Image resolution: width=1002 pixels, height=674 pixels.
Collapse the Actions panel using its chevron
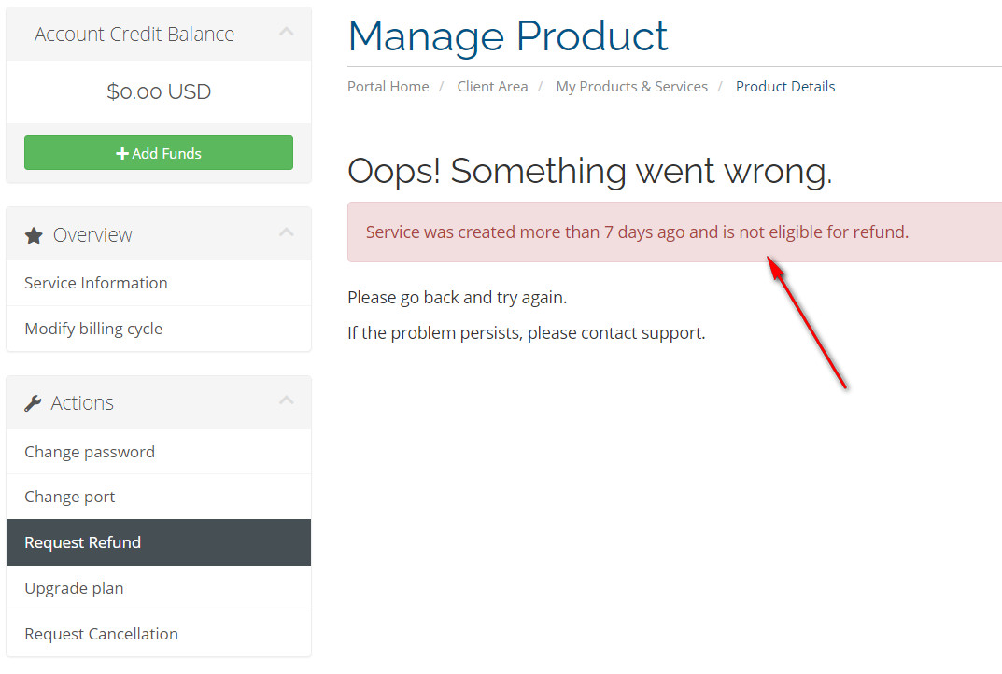287,401
